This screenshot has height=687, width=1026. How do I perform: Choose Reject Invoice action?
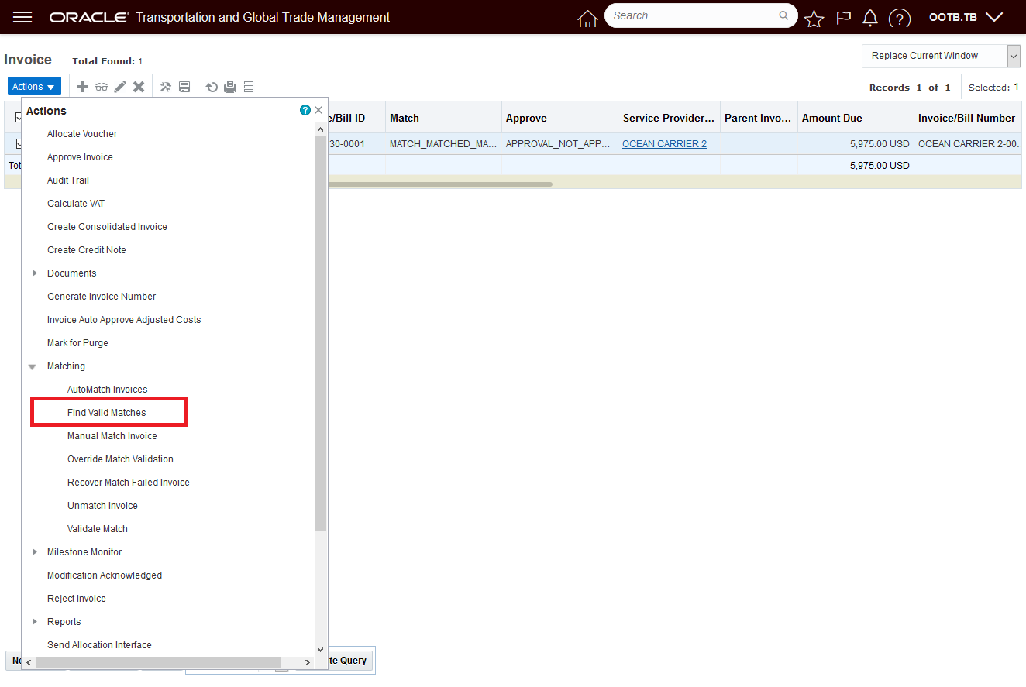click(77, 599)
